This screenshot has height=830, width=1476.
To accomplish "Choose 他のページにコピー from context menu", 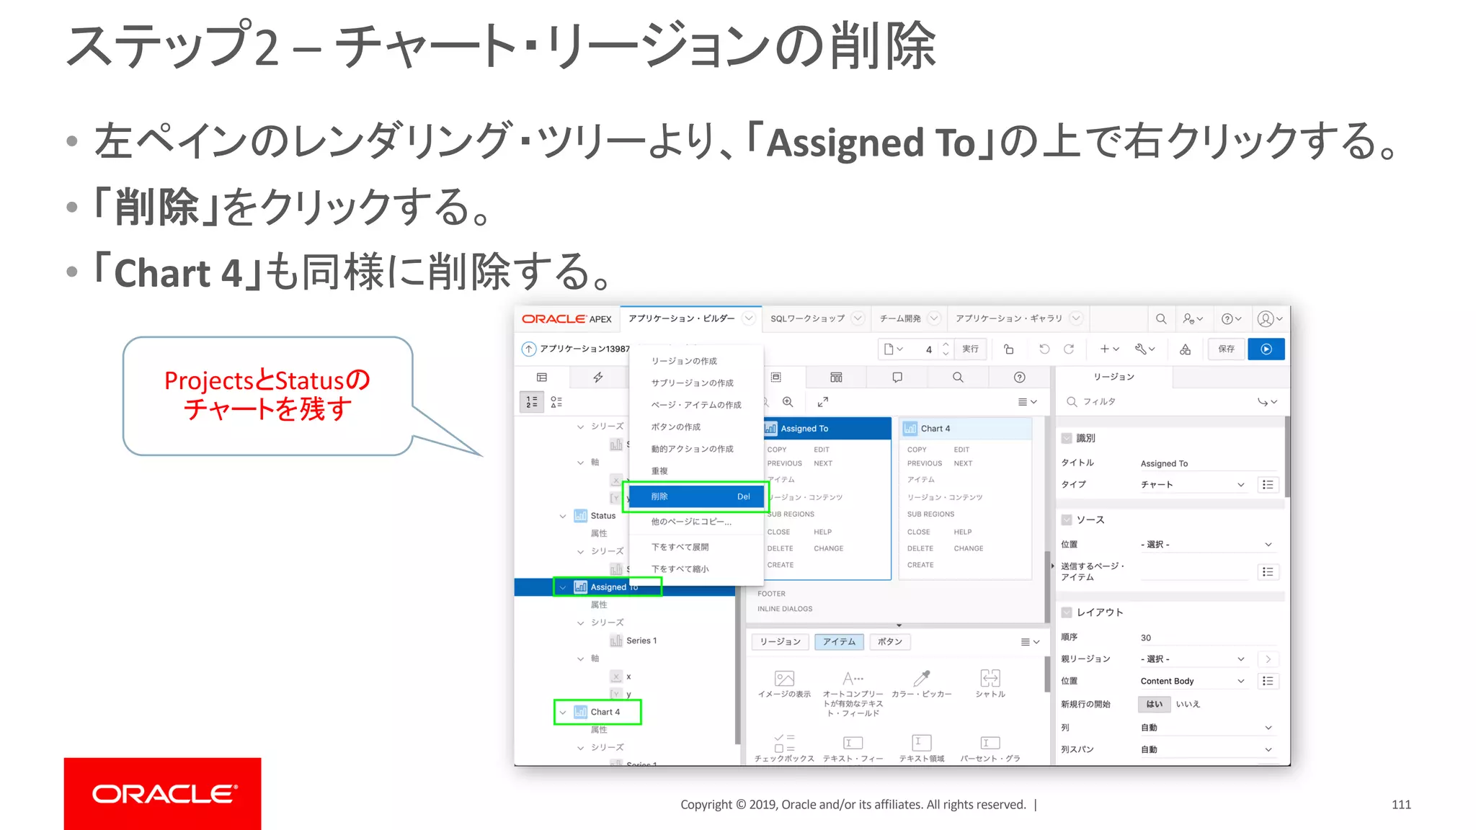I will point(696,522).
